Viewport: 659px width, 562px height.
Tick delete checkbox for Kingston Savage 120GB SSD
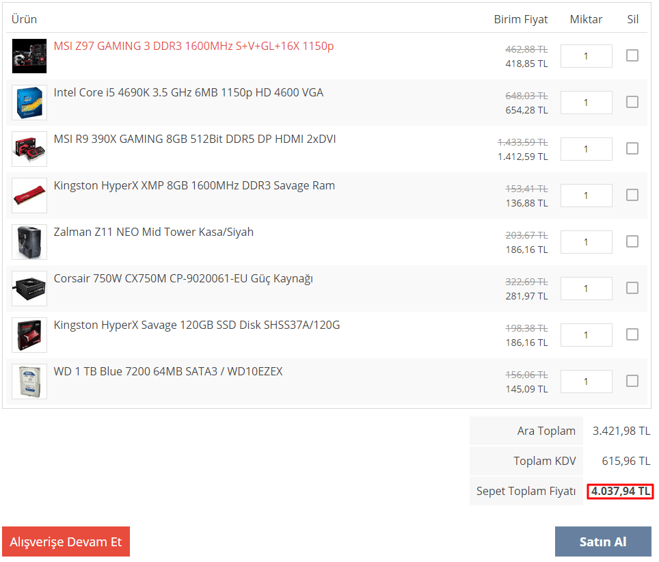[x=632, y=334]
